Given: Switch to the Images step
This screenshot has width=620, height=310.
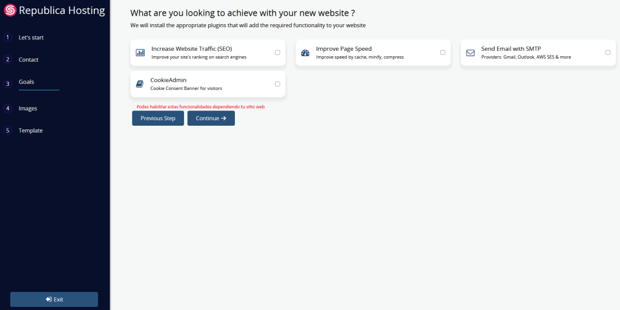Looking at the screenshot, I should 28,109.
